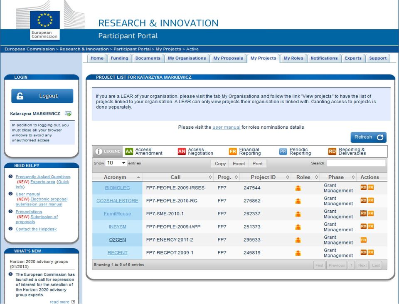View roles icon for FurnitReuse project

click(x=298, y=214)
